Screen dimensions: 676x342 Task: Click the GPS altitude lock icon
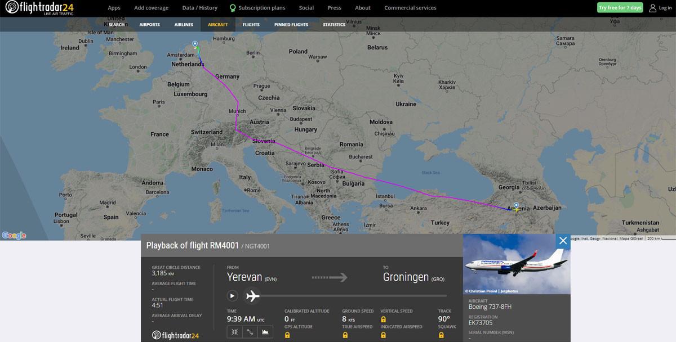pos(288,335)
